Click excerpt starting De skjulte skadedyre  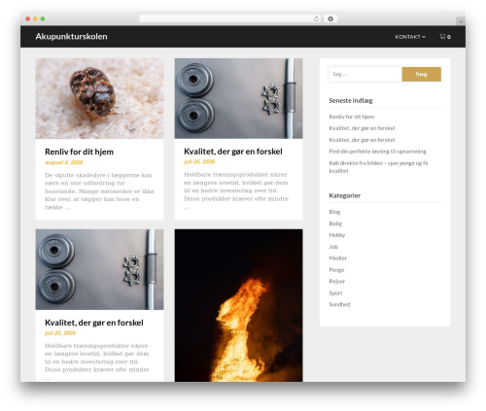(99, 191)
